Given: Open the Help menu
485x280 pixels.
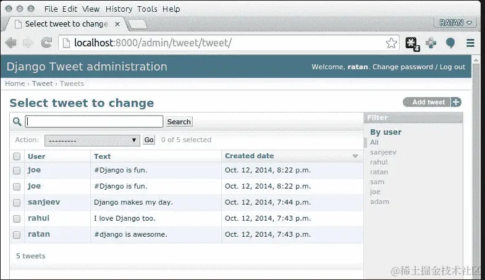Looking at the screenshot, I should 171,9.
